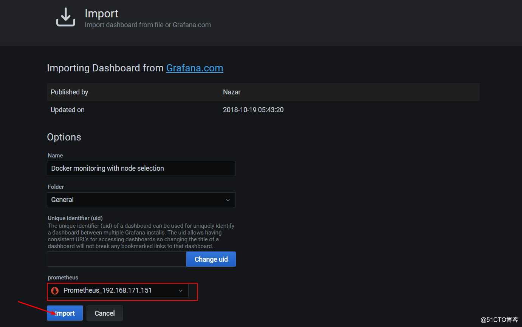Click the 'Folder' field label
Image resolution: width=522 pixels, height=327 pixels.
[56, 187]
